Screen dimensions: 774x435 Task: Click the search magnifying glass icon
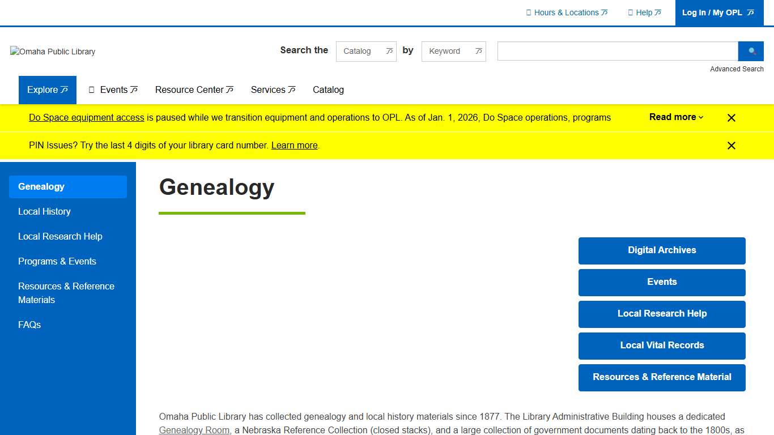coord(751,51)
